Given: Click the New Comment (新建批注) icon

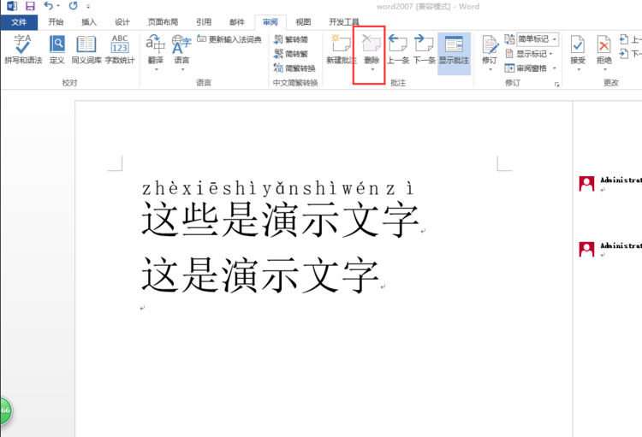Looking at the screenshot, I should coord(342,49).
